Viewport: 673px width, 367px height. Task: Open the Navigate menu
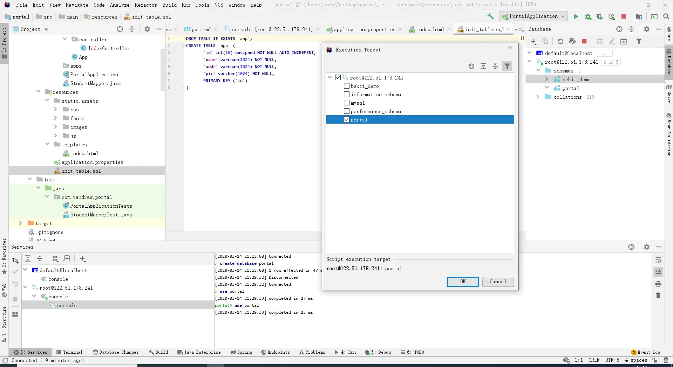pyautogui.click(x=77, y=5)
